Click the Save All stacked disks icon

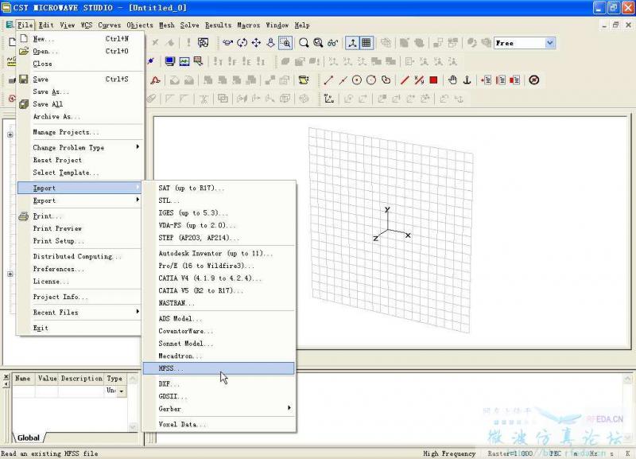[x=24, y=104]
